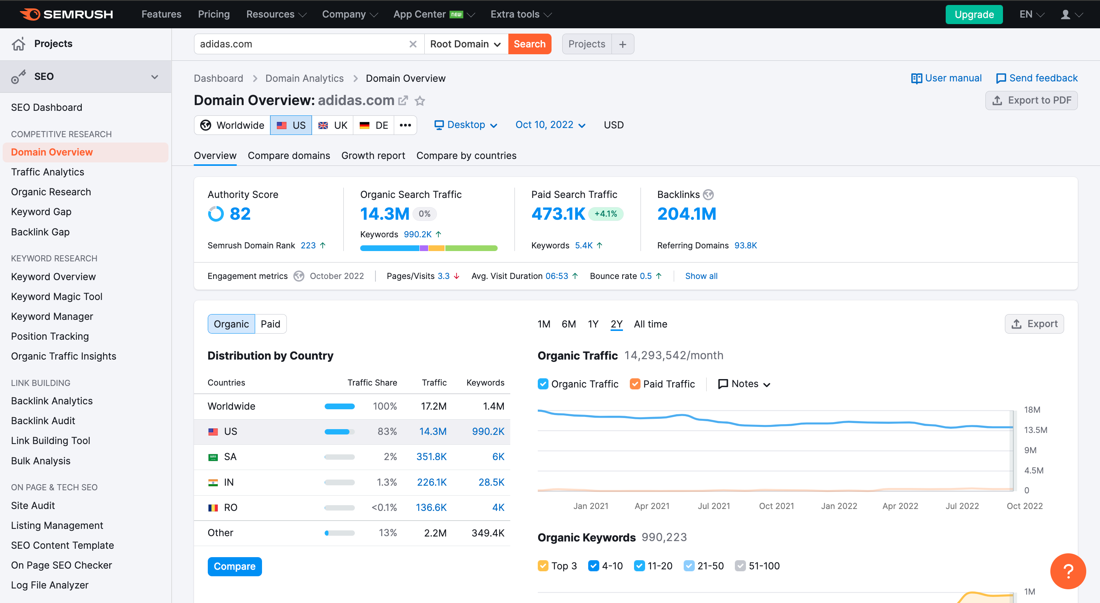Viewport: 1100px width, 603px height.
Task: Select the 6M time range
Action: point(569,324)
